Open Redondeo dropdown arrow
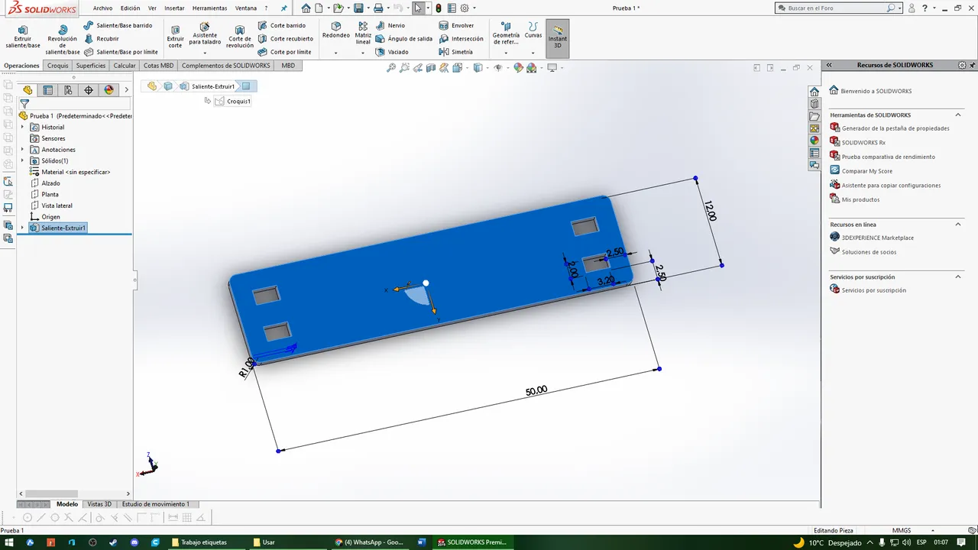 click(335, 53)
